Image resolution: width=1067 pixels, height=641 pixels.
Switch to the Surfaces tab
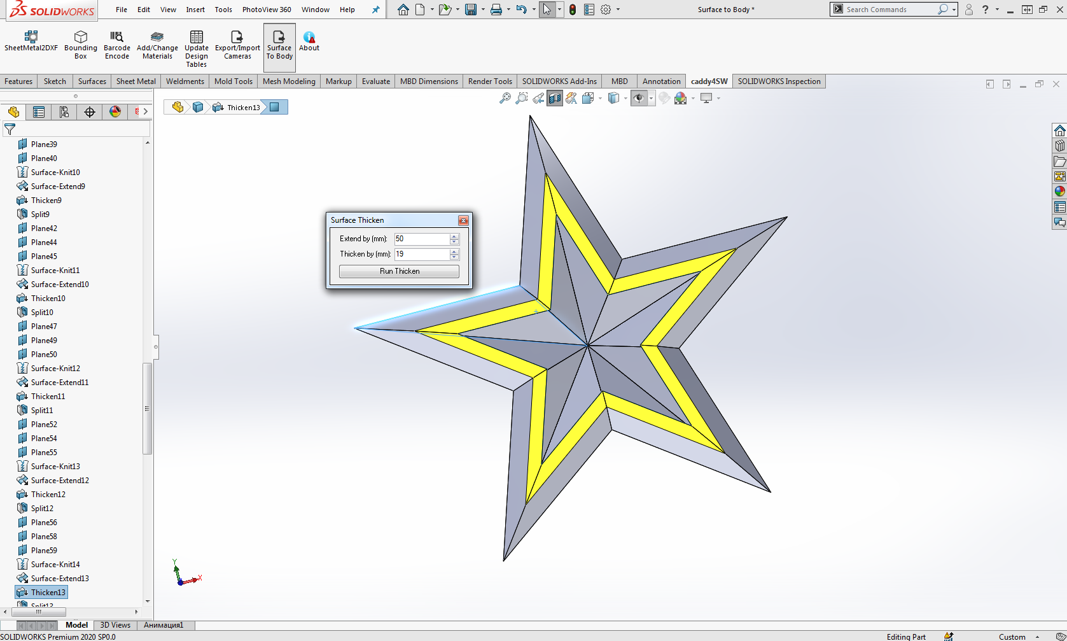click(92, 81)
